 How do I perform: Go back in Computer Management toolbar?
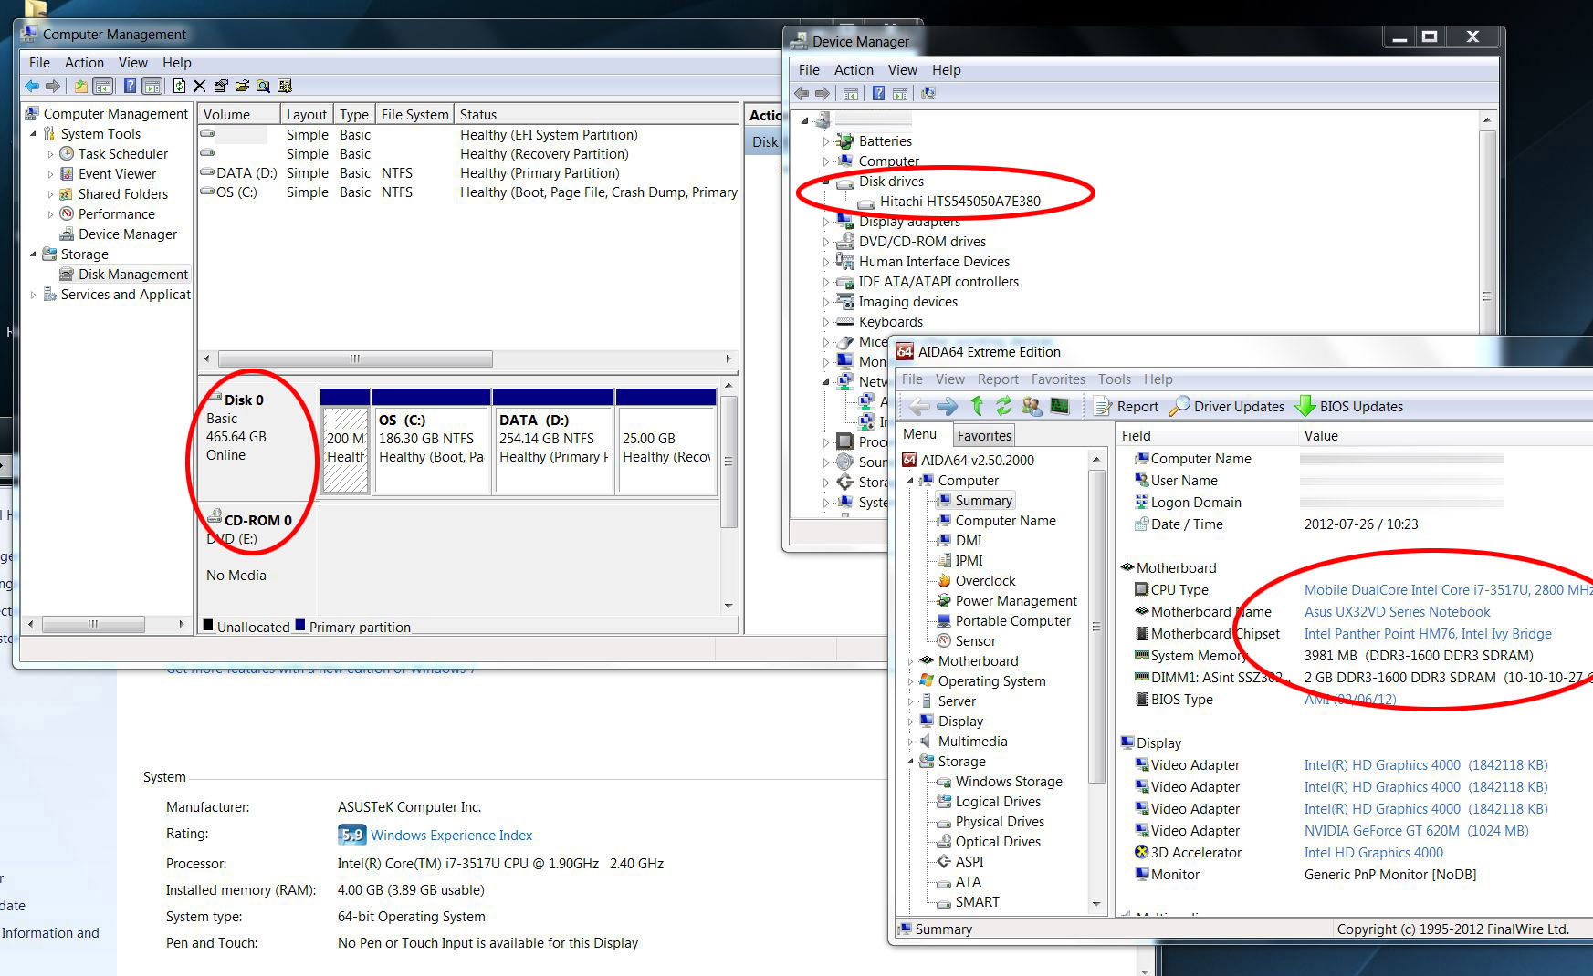click(32, 86)
